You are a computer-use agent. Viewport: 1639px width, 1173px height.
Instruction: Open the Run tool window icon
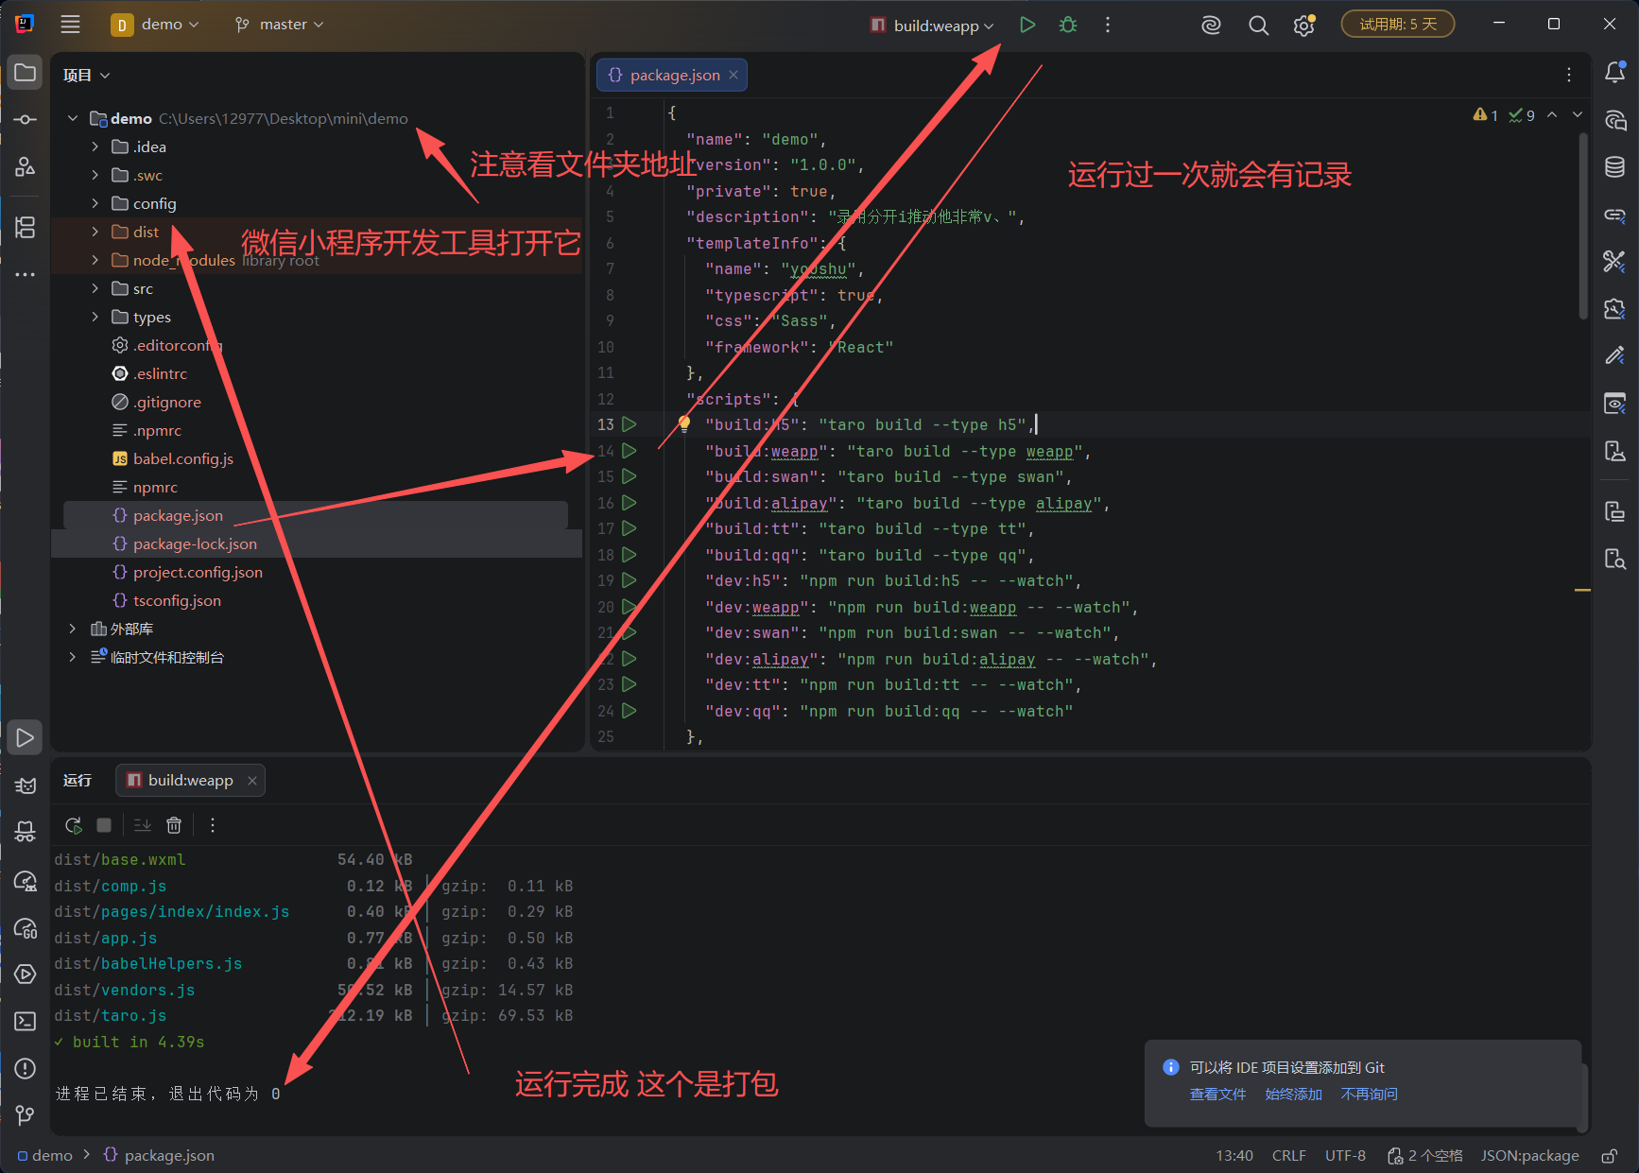point(26,738)
